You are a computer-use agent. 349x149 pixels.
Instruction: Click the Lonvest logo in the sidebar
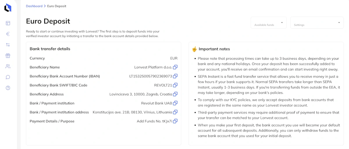[8, 8]
